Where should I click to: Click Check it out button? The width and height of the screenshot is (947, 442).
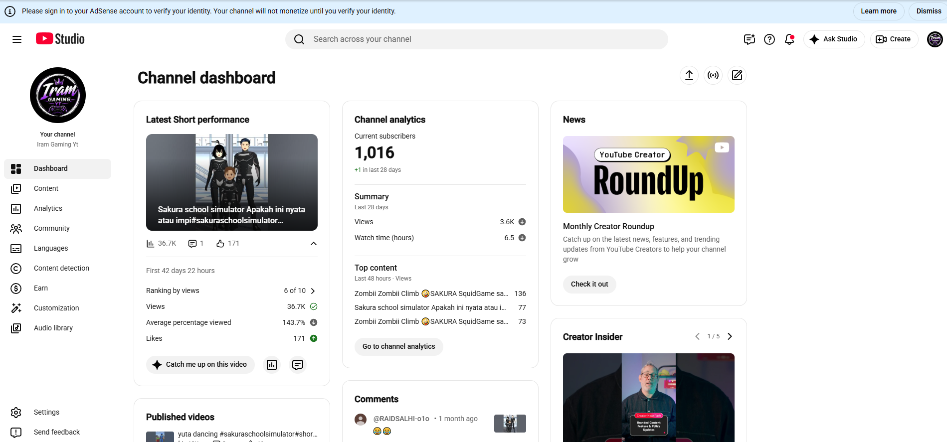(x=589, y=285)
